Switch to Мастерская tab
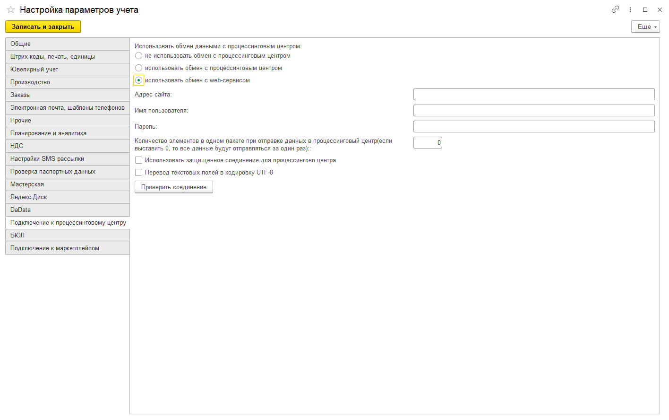 coord(68,184)
